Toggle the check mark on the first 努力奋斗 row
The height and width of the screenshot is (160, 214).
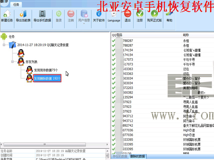click(114, 116)
